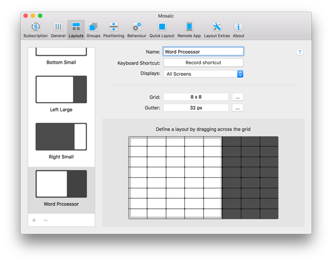Open the Positioning settings icon
Screen dimensions: 332x263
click(113, 29)
